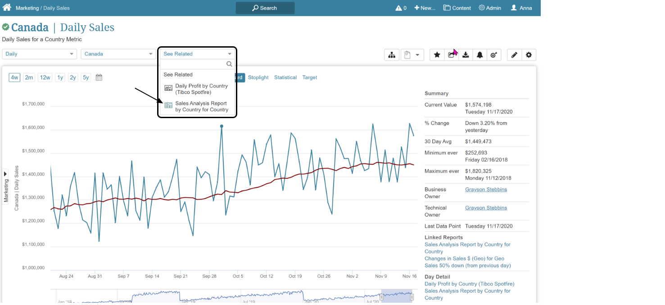This screenshot has width=665, height=305.
Task: Switch chart range to 1y
Action: (60, 77)
